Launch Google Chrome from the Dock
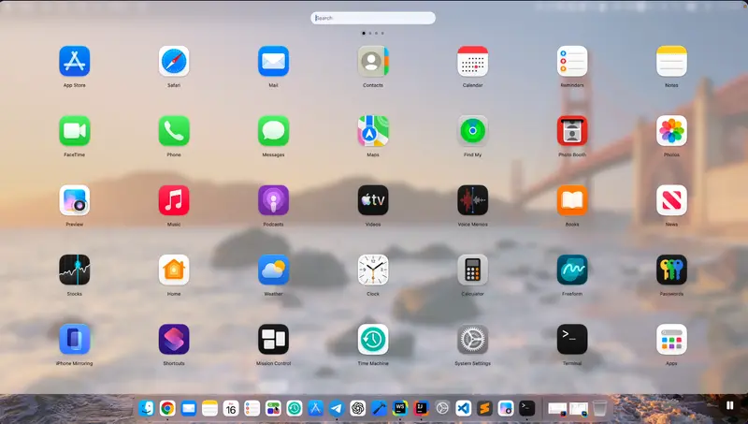Viewport: 748px width, 424px height. (167, 408)
